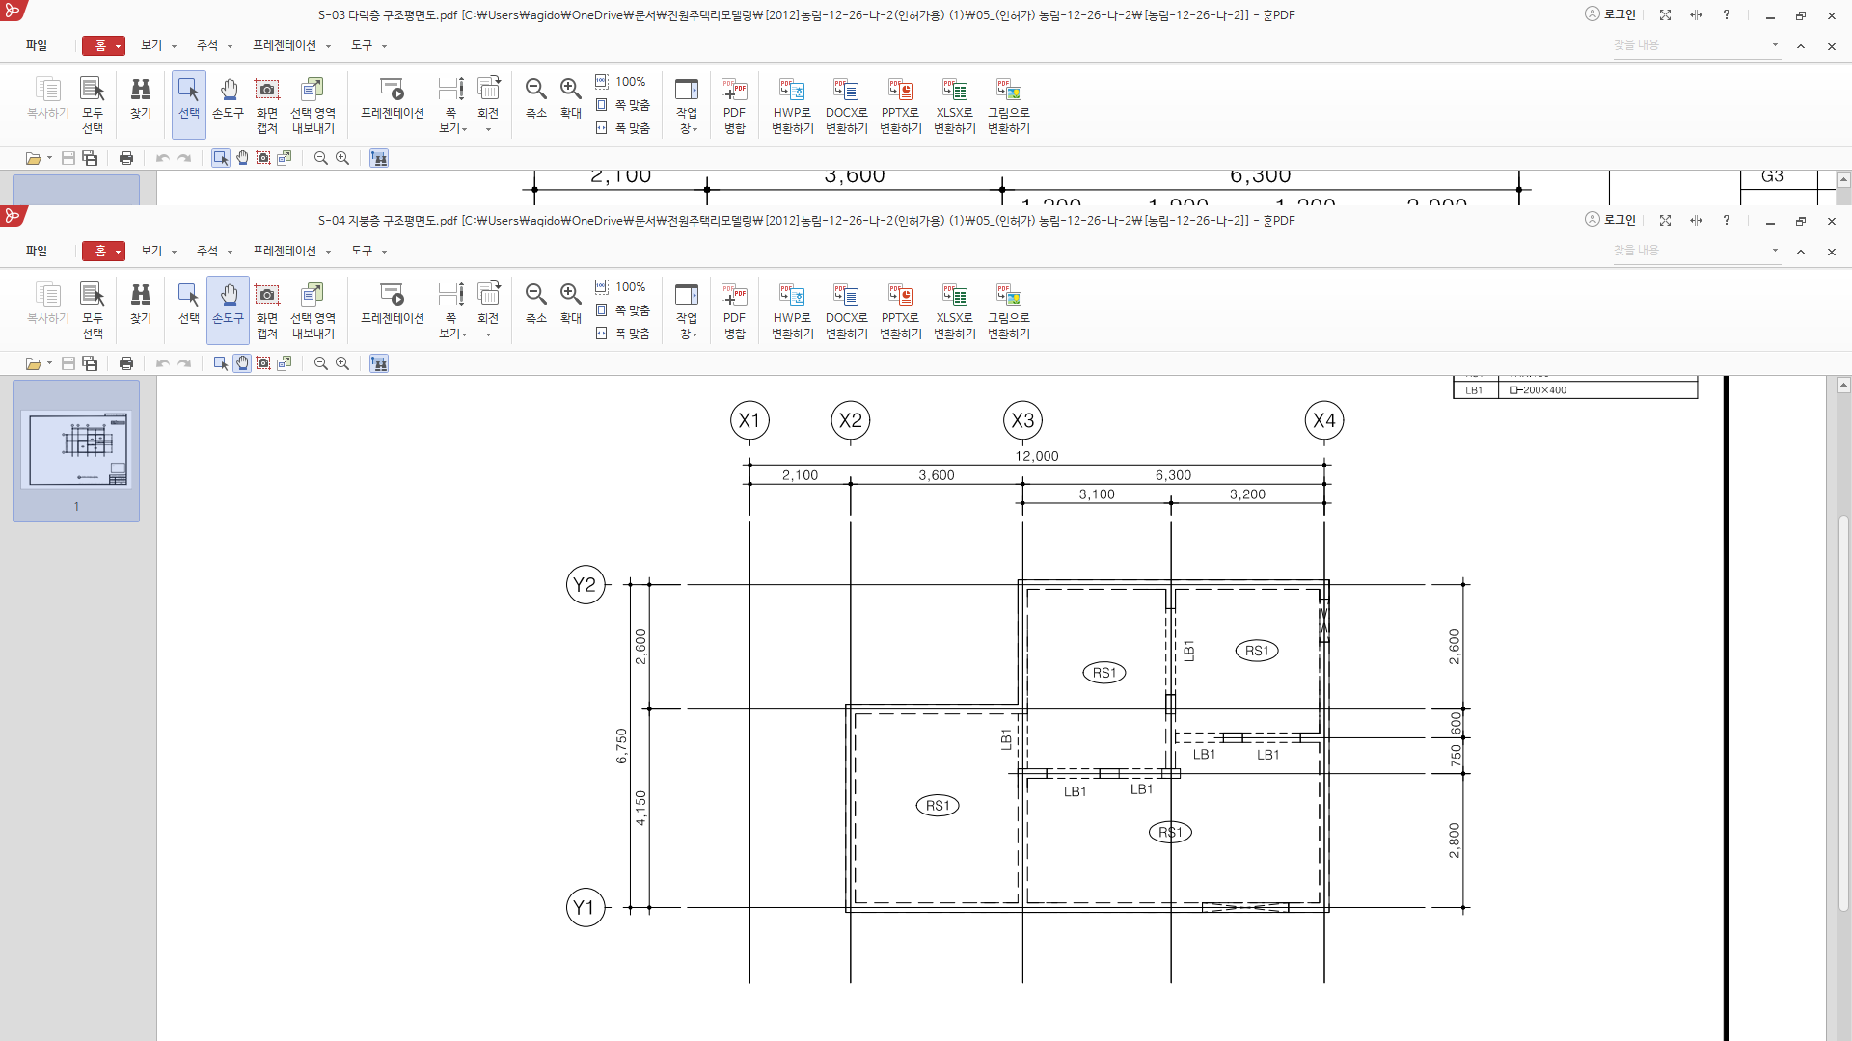This screenshot has height=1041, width=1852.
Task: Select the hand tool in S-04 window ribbon
Action: coord(228,307)
